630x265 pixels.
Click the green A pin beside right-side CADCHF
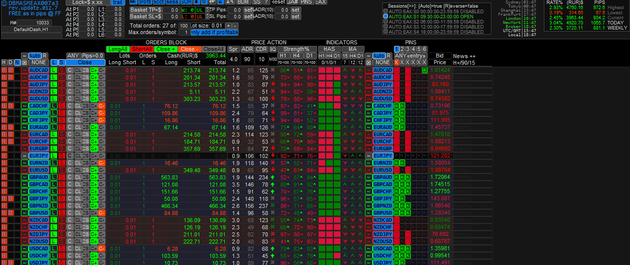pyautogui.click(x=397, y=105)
